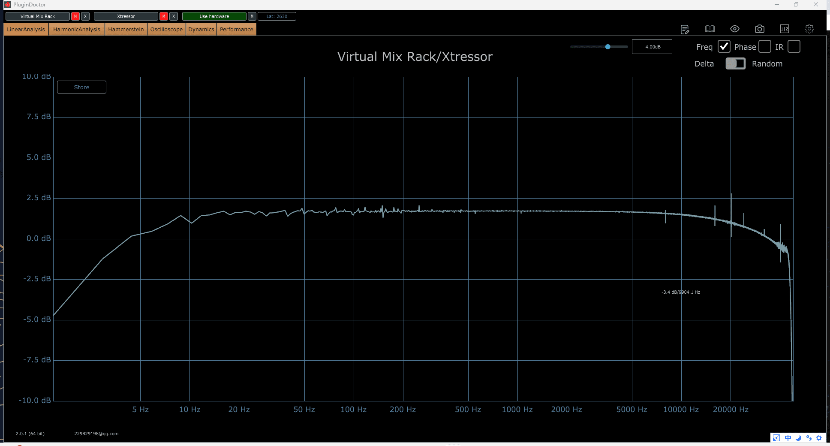Click the 229829198@qq.com text
Viewport: 830px width, 446px height.
96,434
